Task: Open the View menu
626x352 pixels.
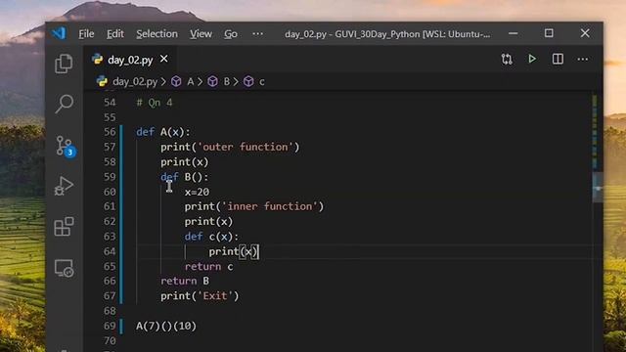Action: coord(201,34)
